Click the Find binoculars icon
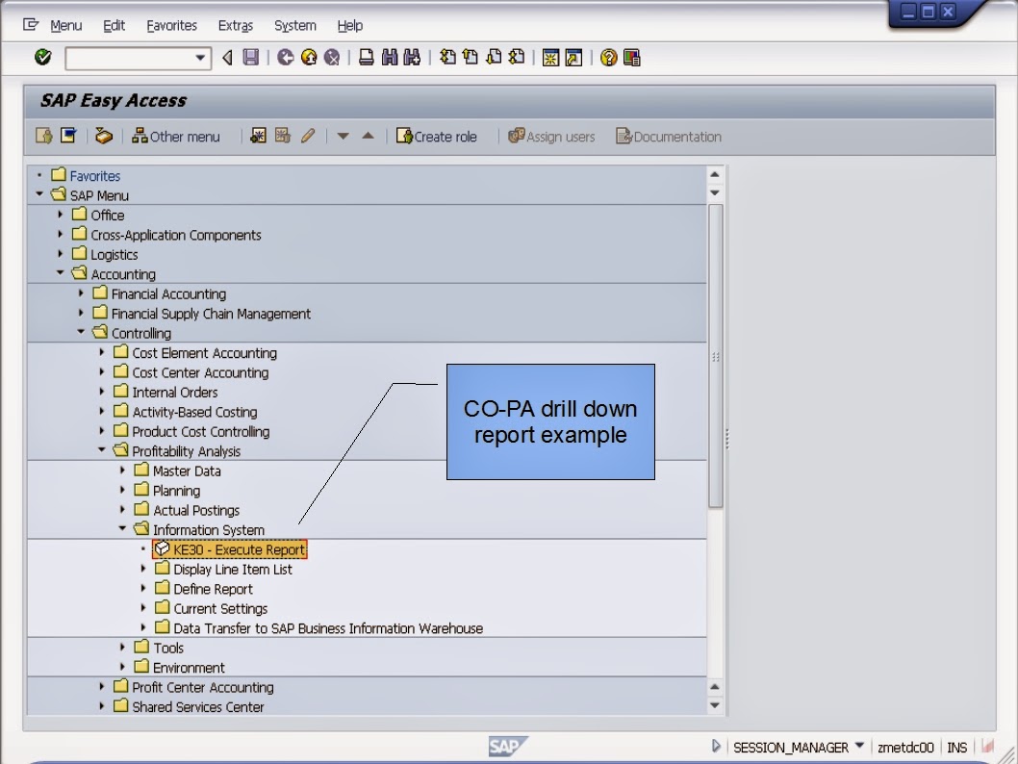This screenshot has height=764, width=1018. coord(390,57)
